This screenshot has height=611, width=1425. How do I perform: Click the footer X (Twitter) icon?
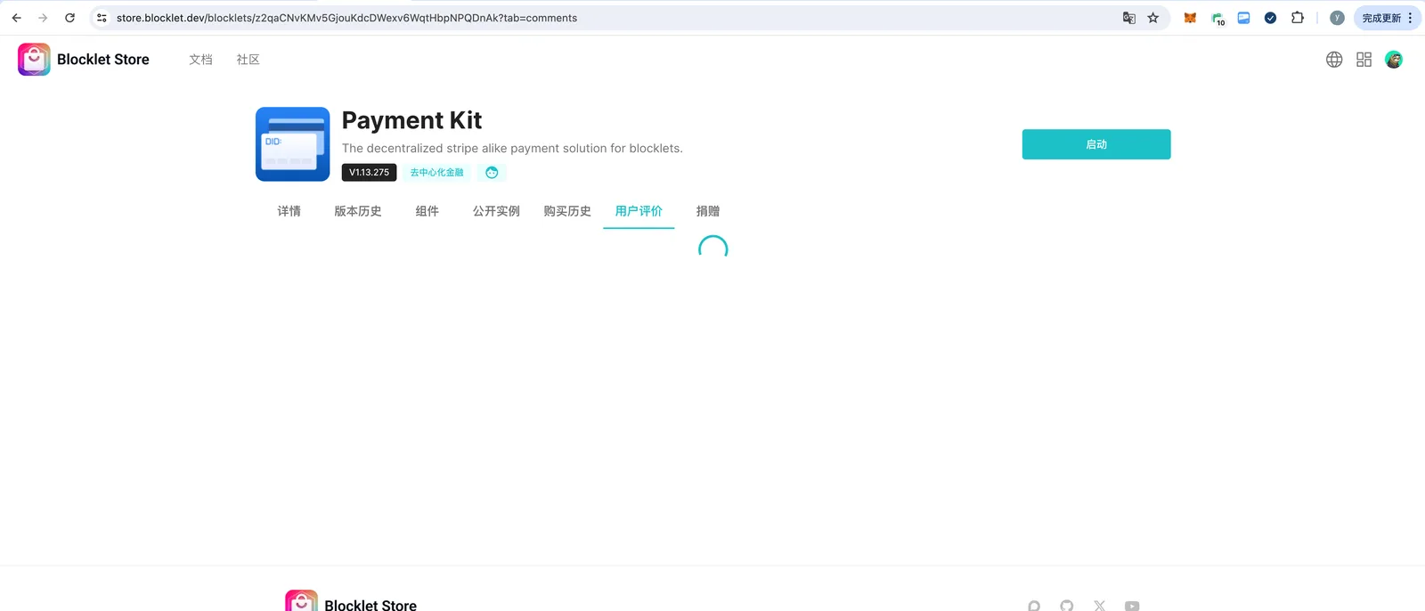(x=1100, y=606)
